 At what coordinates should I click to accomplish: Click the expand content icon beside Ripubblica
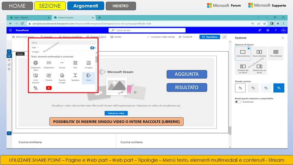[x=225, y=37]
